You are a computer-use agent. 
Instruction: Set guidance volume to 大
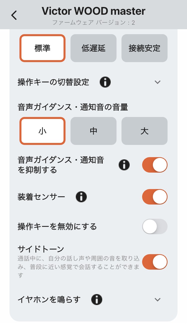(x=144, y=131)
